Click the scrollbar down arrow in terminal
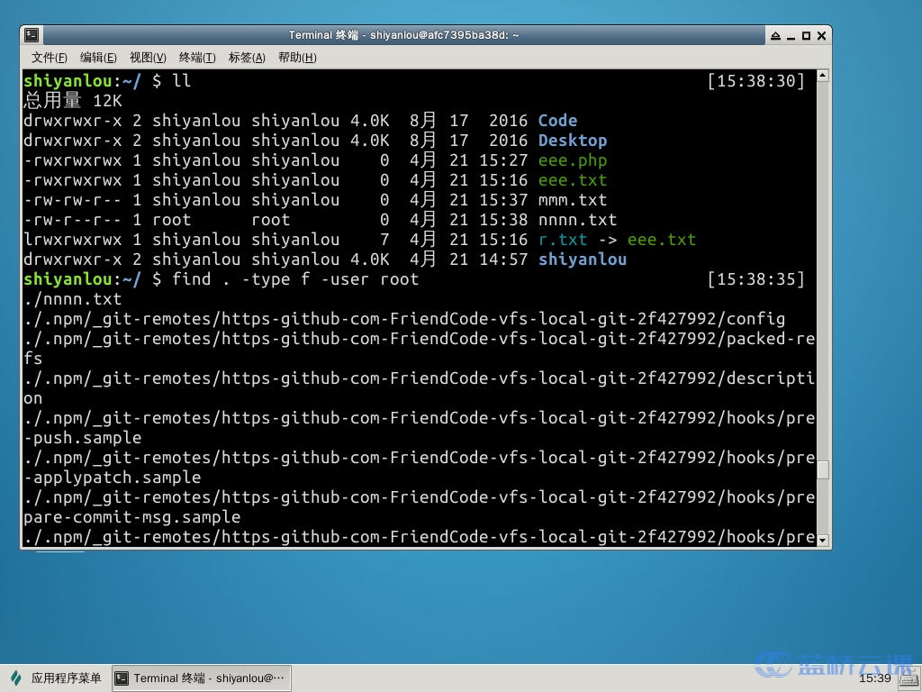Viewport: 922px width, 692px height. [x=822, y=539]
